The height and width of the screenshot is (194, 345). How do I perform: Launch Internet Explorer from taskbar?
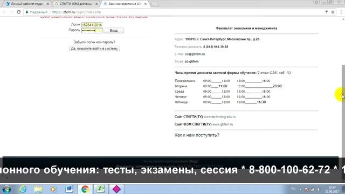[x=23, y=189]
